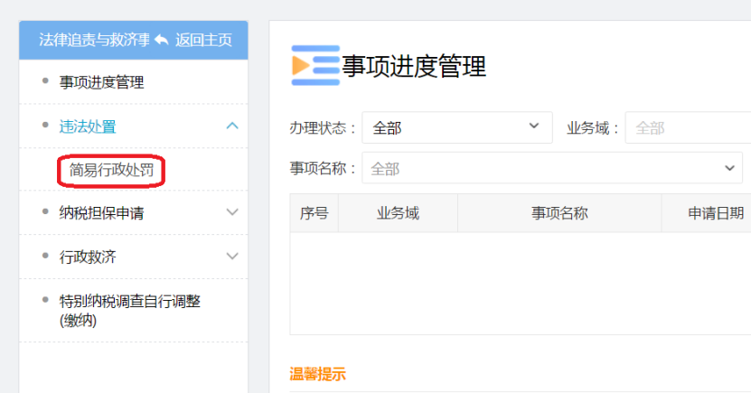This screenshot has height=393, width=751.
Task: Open 事项进度管理 in the sidebar
Action: (101, 82)
